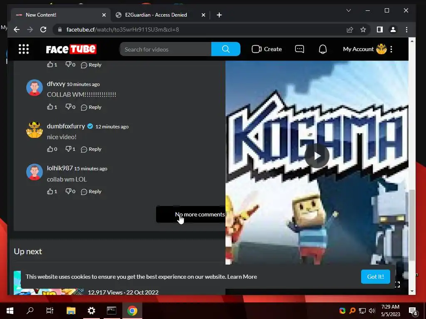Open the FaceTube apps grid menu

click(24, 49)
